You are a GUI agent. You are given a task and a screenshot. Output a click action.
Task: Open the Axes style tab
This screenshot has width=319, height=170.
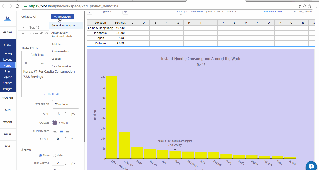point(7,71)
